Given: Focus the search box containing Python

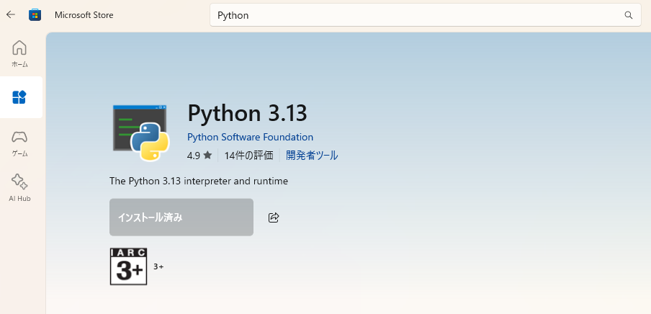Looking at the screenshot, I should (418, 15).
